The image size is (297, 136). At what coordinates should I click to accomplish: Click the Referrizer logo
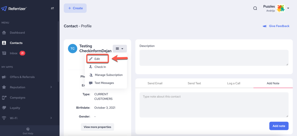tap(14, 9)
